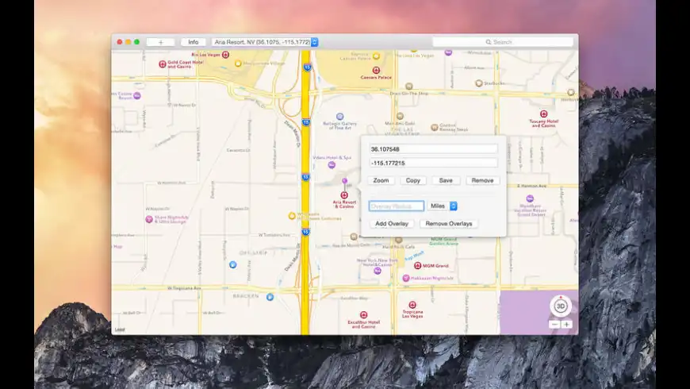The height and width of the screenshot is (389, 690).
Task: Click the Gordon Ramsay Steak restaurant marker
Action: pyautogui.click(x=435, y=127)
